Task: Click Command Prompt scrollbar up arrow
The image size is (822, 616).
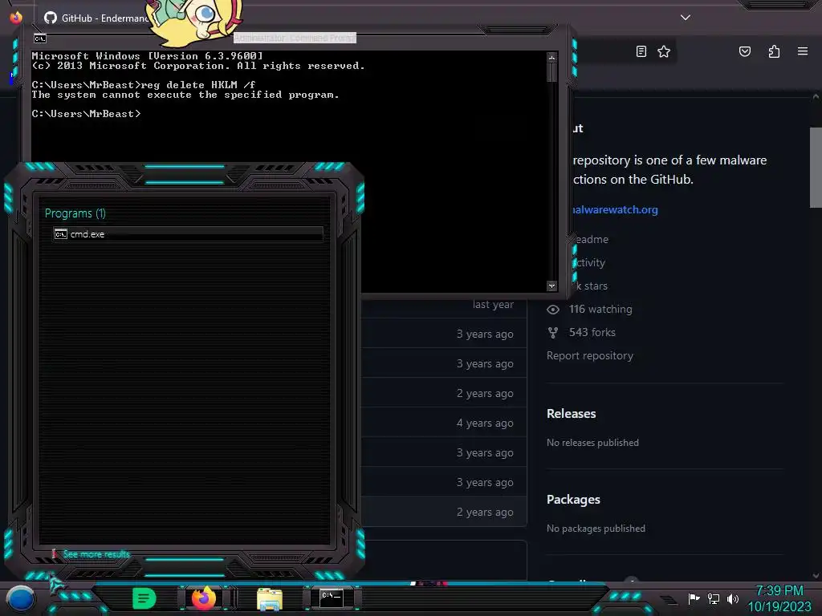Action: pyautogui.click(x=551, y=57)
